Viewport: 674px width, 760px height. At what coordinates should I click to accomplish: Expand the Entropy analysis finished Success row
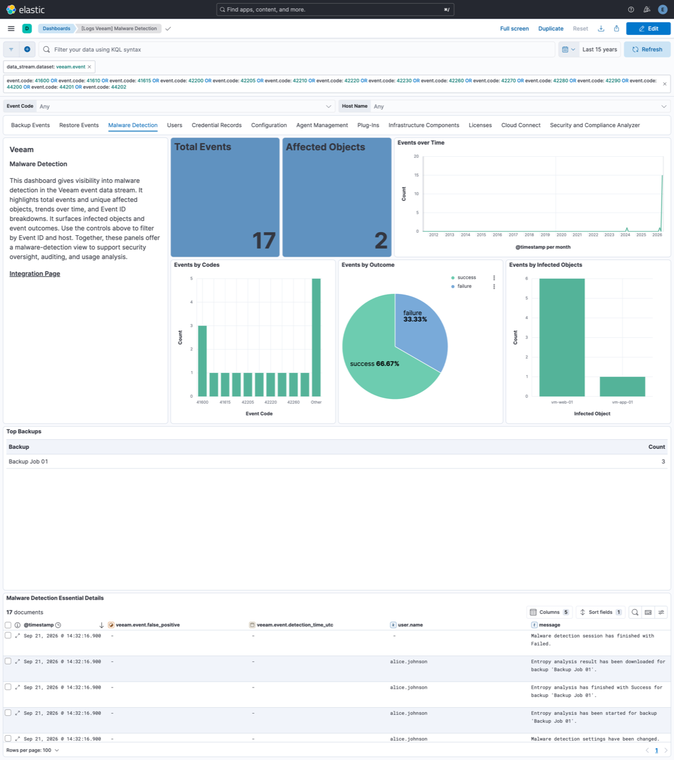click(17, 688)
